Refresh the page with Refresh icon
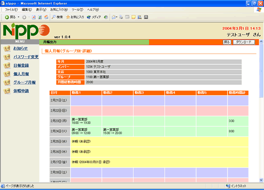Viewport: 264px width, 190px height. coord(40,17)
